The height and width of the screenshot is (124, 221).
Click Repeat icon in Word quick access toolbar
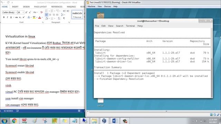(8, 2)
